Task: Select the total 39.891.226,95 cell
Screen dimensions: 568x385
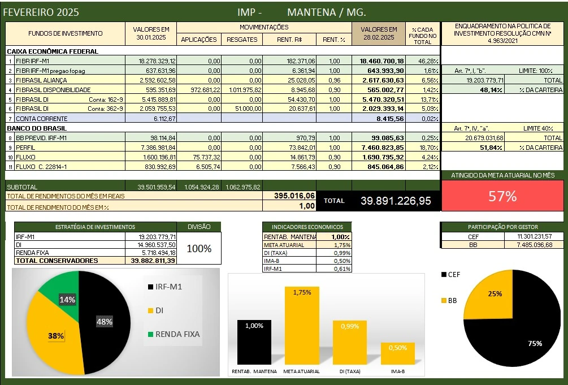Action: (x=396, y=200)
